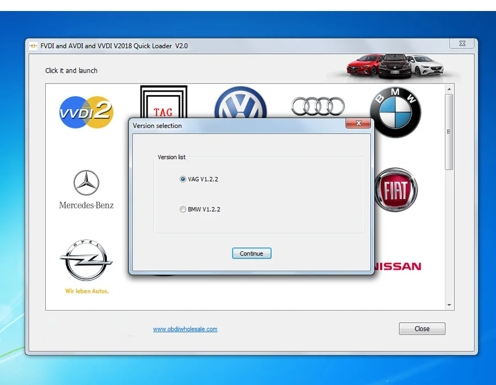This screenshot has width=496, height=385.
Task: Click the scrollbar up arrow
Action: click(449, 89)
